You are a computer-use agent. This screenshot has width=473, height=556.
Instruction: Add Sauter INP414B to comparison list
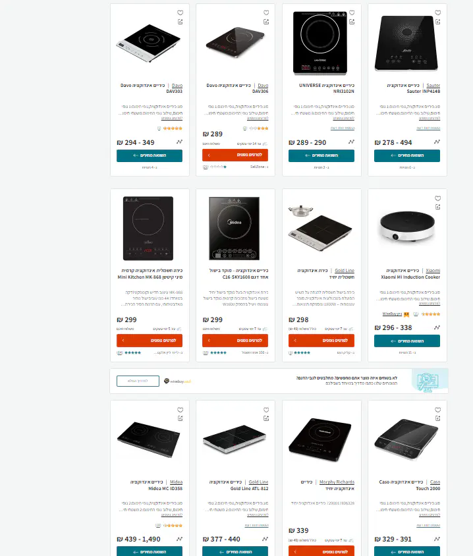(438, 22)
